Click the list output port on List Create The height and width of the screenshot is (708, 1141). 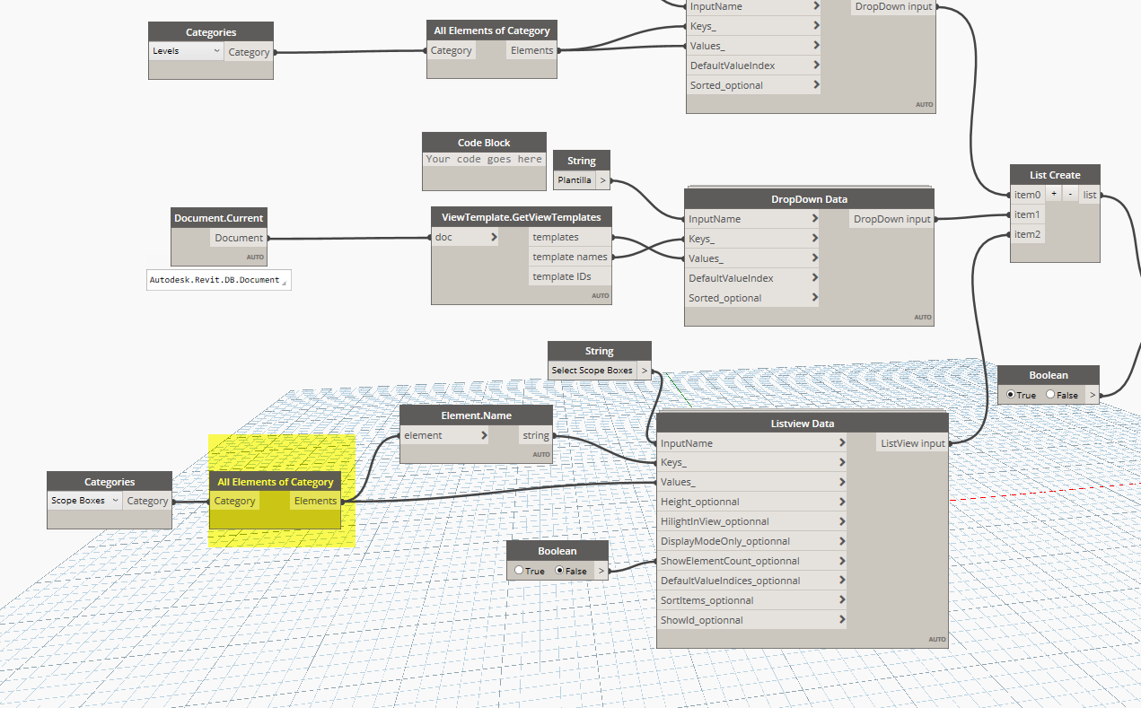click(1089, 194)
